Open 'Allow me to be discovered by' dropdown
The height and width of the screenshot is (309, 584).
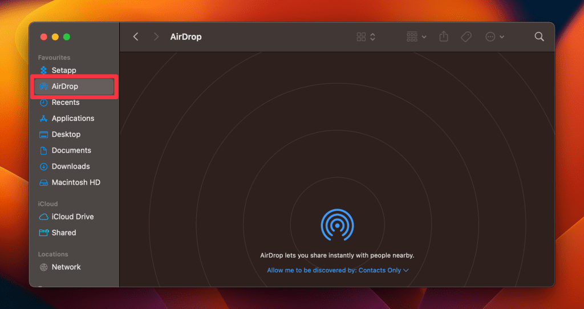pyautogui.click(x=338, y=270)
